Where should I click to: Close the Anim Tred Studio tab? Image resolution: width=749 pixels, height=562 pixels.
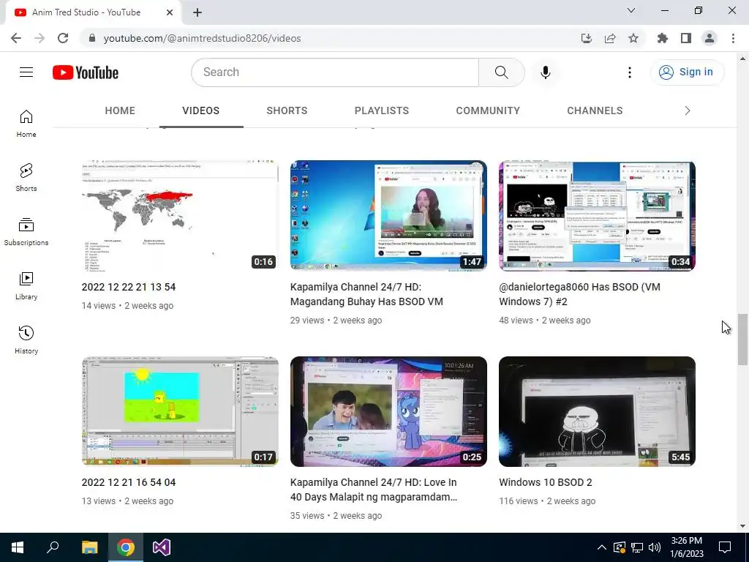tap(170, 12)
